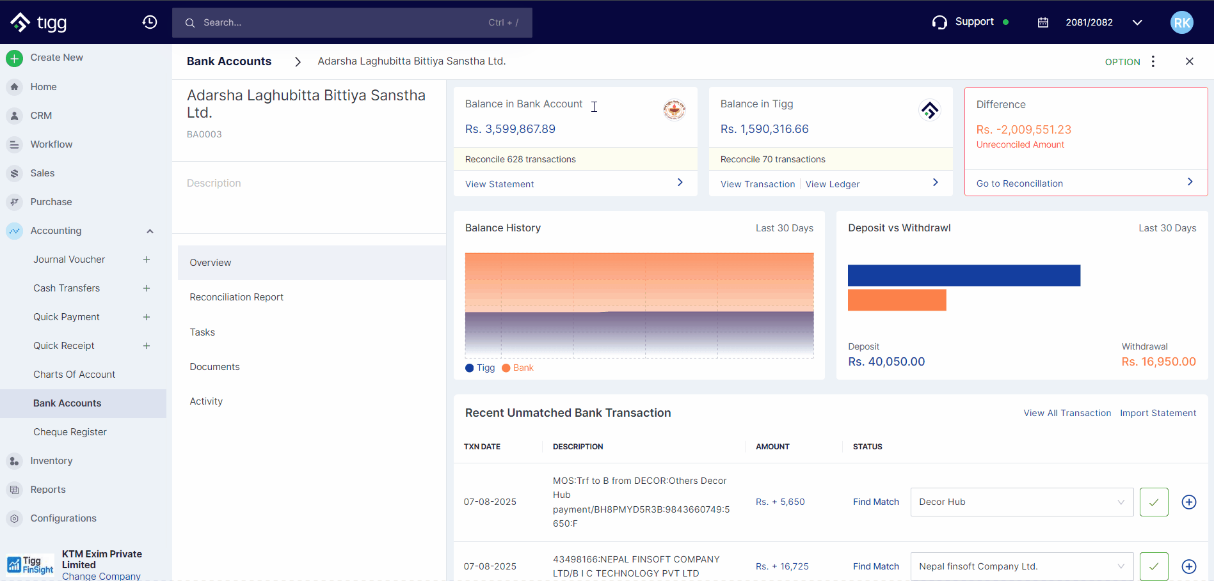The image size is (1214, 581).
Task: Click View Transaction link
Action: pyautogui.click(x=758, y=184)
